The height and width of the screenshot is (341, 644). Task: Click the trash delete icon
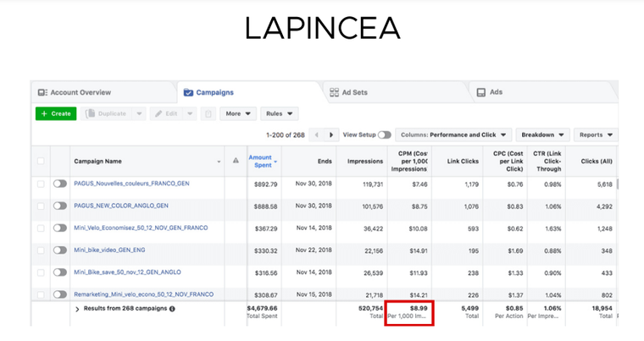pos(208,113)
